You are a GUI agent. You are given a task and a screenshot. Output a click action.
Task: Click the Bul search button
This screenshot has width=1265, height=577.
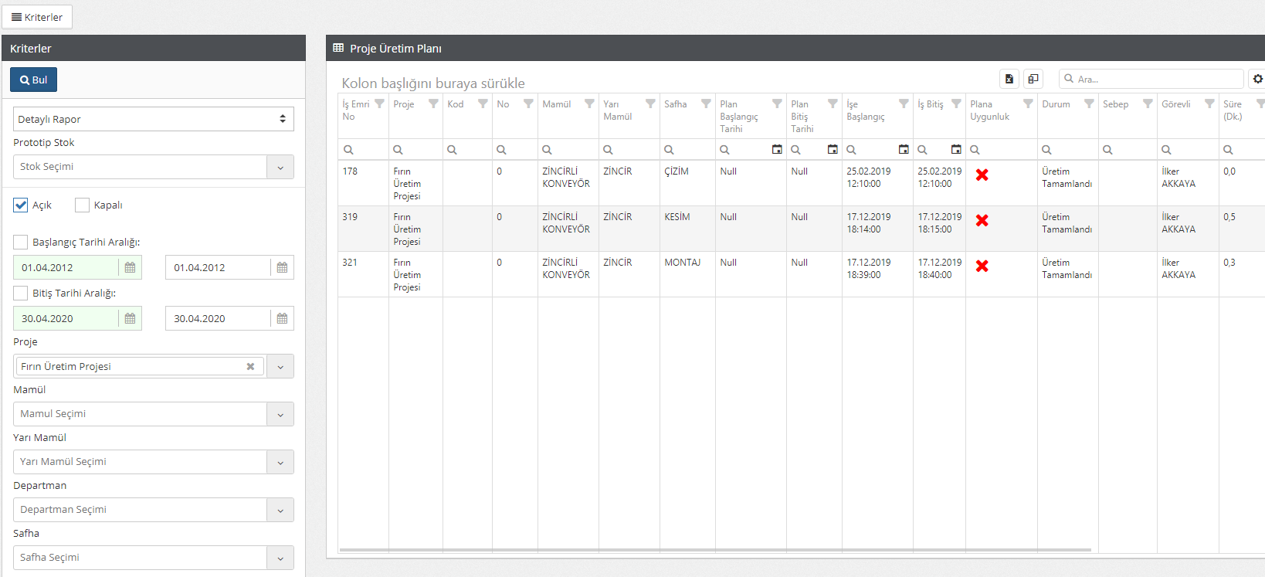pos(33,80)
